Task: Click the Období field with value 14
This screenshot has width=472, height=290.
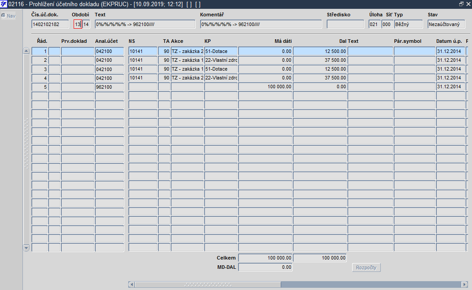Action: point(86,24)
